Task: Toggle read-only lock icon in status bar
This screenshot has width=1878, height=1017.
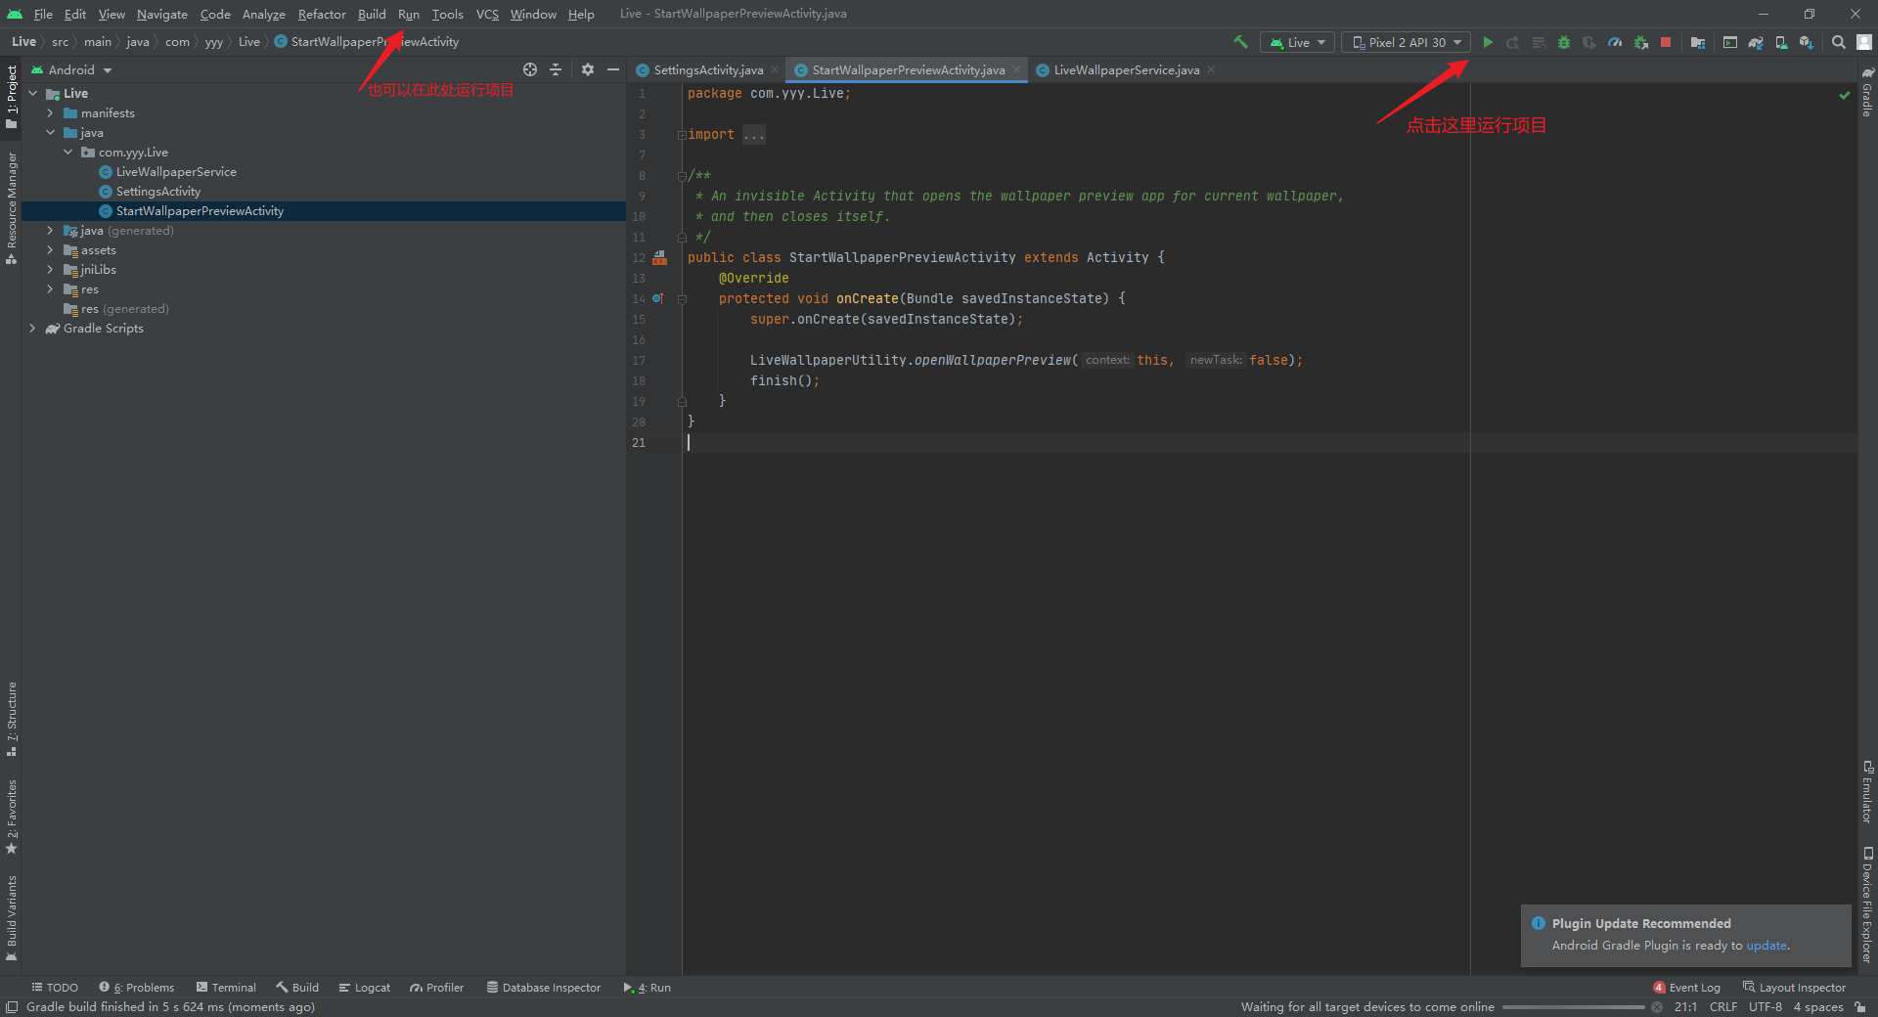Action: pos(1860,1007)
